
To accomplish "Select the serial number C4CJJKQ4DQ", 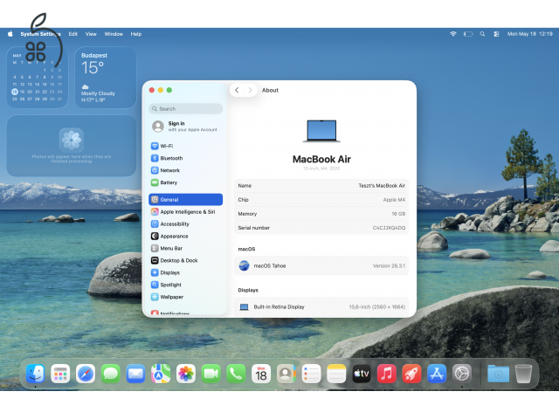I will 389,228.
